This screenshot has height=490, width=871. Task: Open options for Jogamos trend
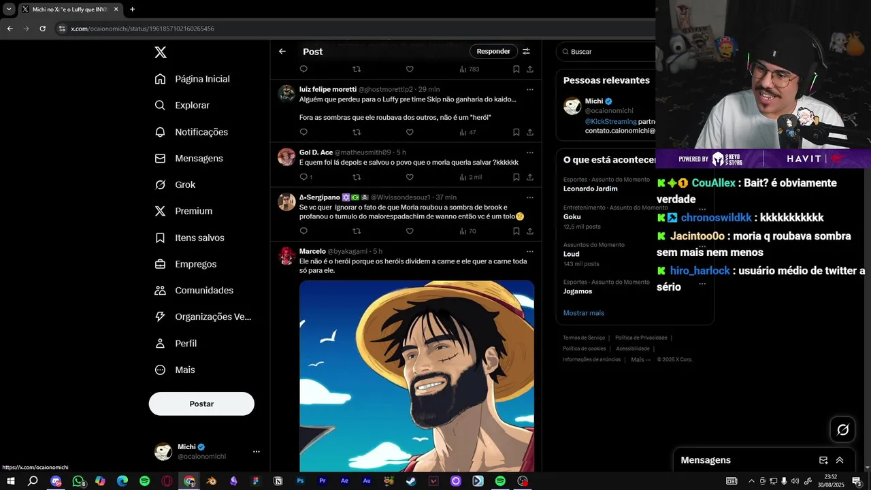tap(702, 284)
